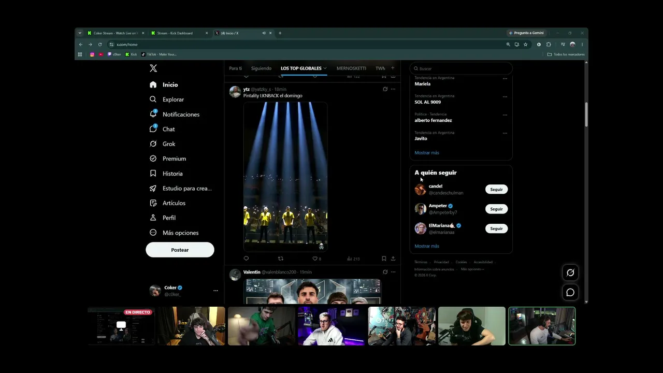Viewport: 663px width, 373px height.
Task: Click the Buscar search field
Action: point(461,68)
